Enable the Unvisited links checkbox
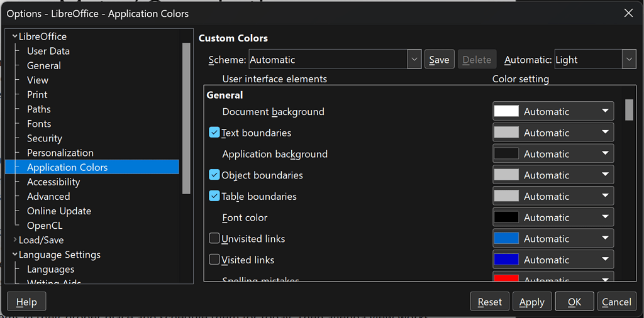Viewport: 644px width, 318px height. coord(214,239)
